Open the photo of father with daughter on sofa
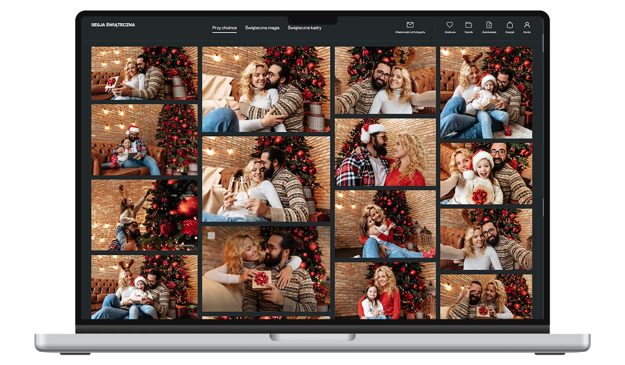This screenshot has width=625, height=365. pos(144,140)
